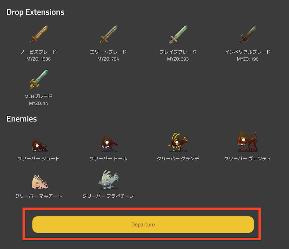
Task: Click the クリーパー トール enemy sprite
Action: pos(108,143)
